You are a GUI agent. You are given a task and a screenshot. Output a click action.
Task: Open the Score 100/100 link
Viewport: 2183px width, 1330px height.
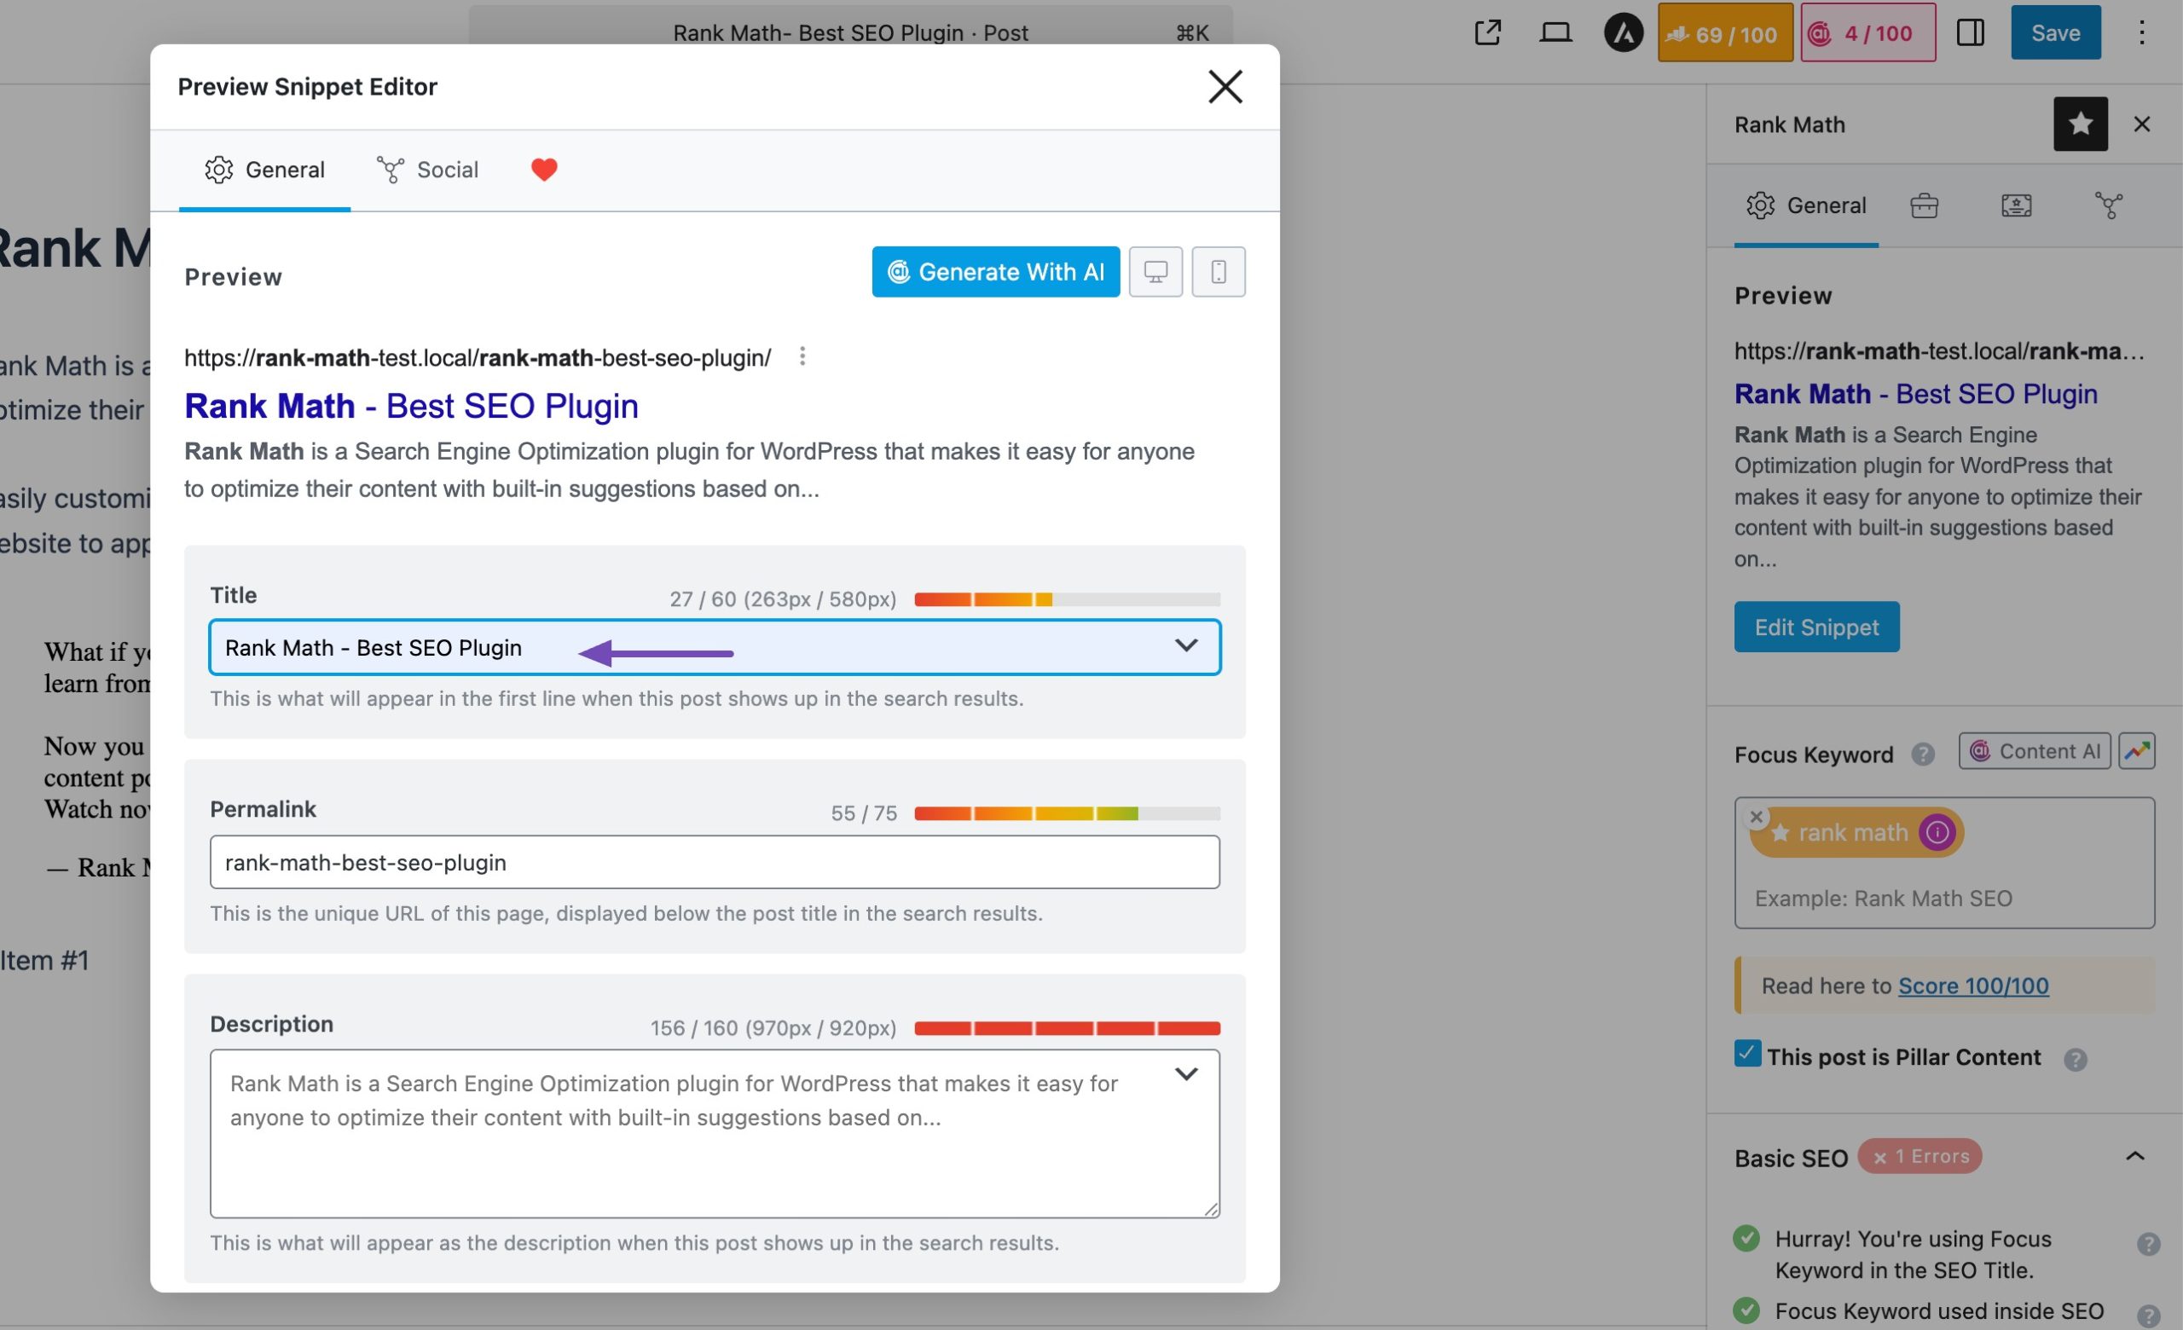tap(1973, 986)
